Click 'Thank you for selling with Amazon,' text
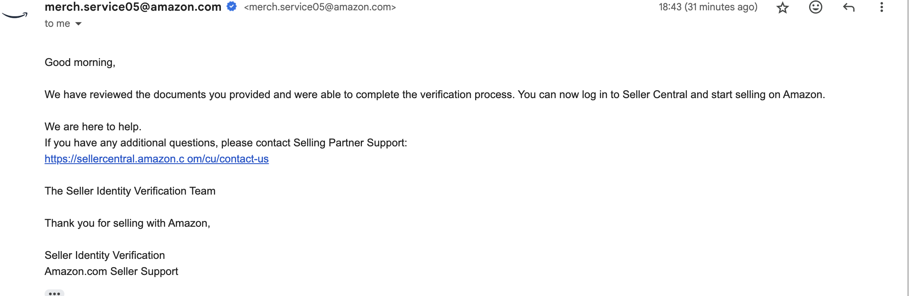Screen dimensions: 909x296 tap(127, 223)
